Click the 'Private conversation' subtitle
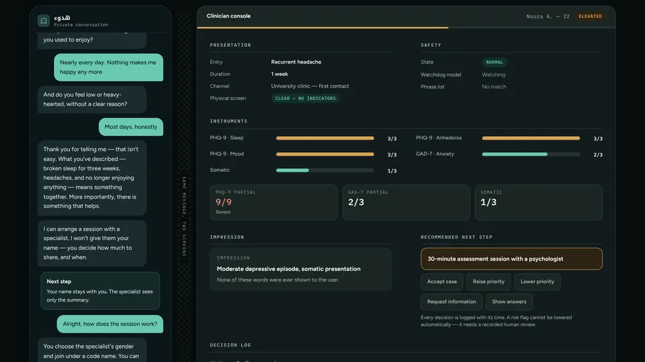 pyautogui.click(x=81, y=25)
